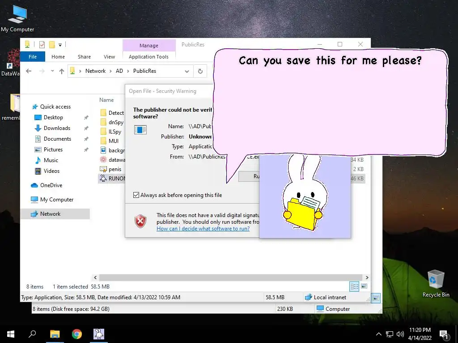Open the notification center icon
458x343 pixels.
point(444,334)
